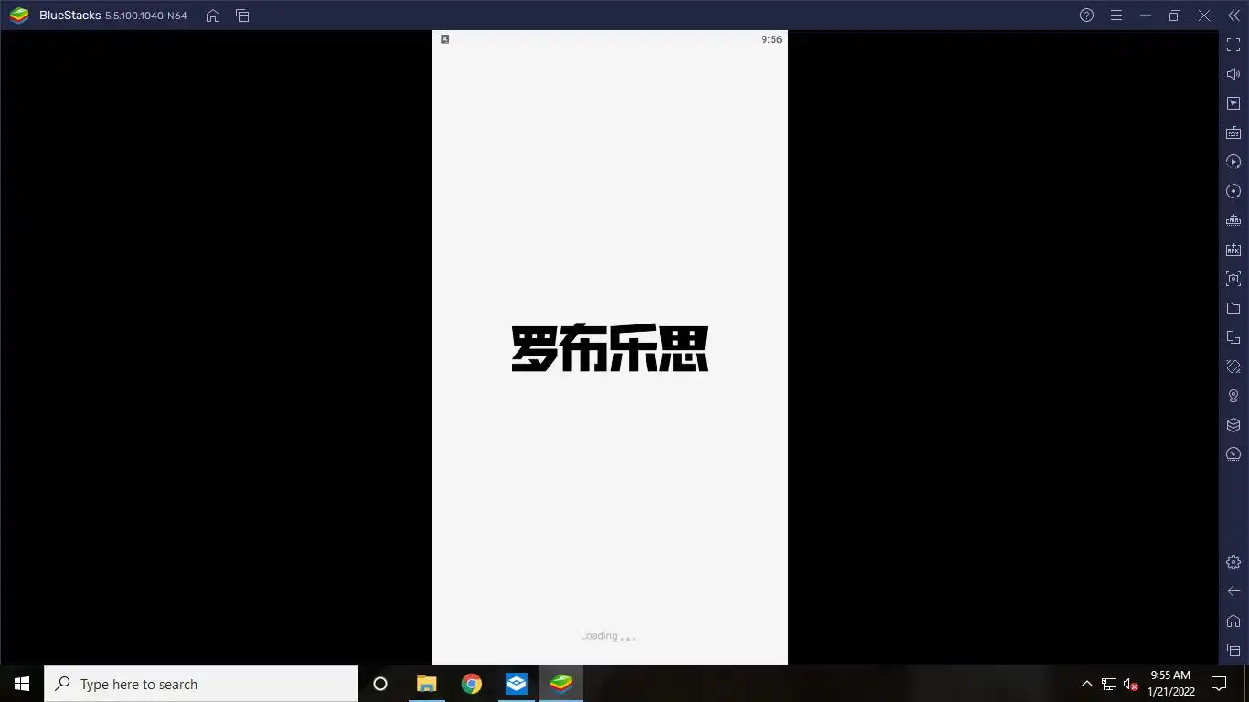Close the BlueStacks window
Image resolution: width=1249 pixels, height=702 pixels.
click(1204, 16)
